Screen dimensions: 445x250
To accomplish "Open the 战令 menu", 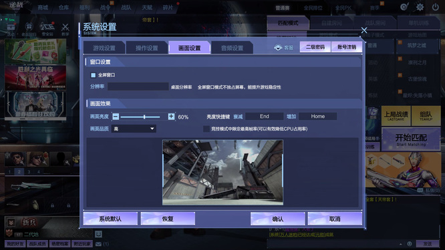I will coord(106,7).
